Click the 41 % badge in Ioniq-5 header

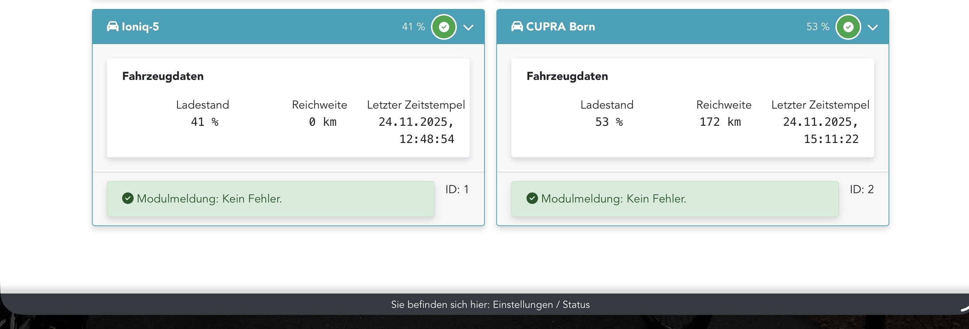413,27
